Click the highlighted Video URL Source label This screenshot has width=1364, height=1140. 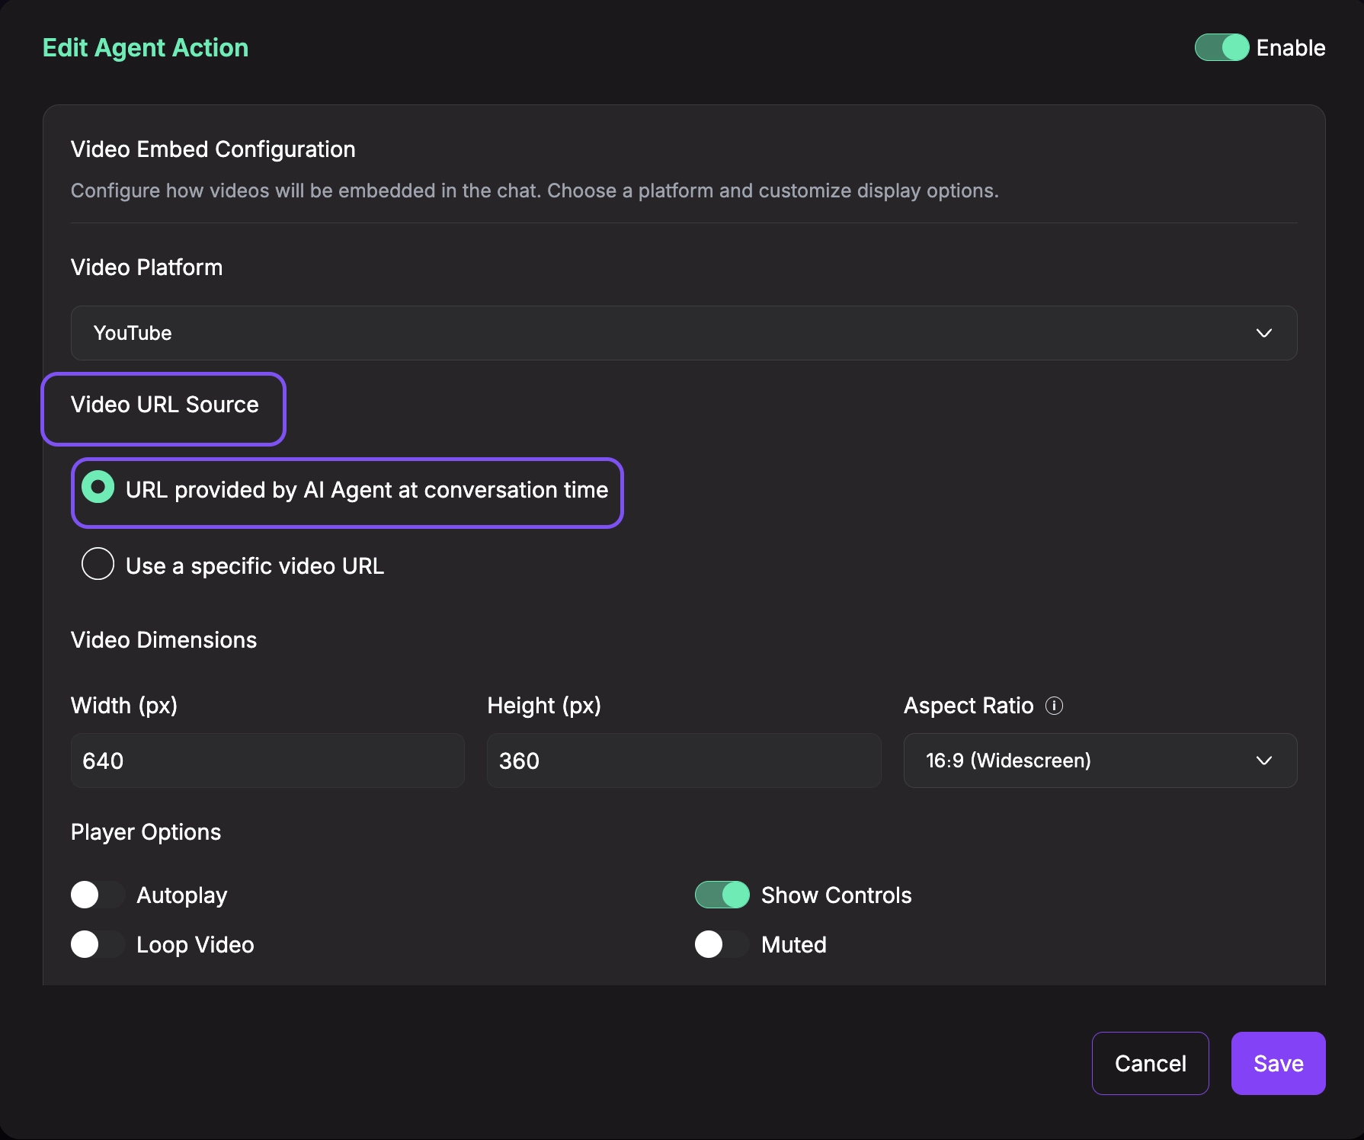[165, 405]
